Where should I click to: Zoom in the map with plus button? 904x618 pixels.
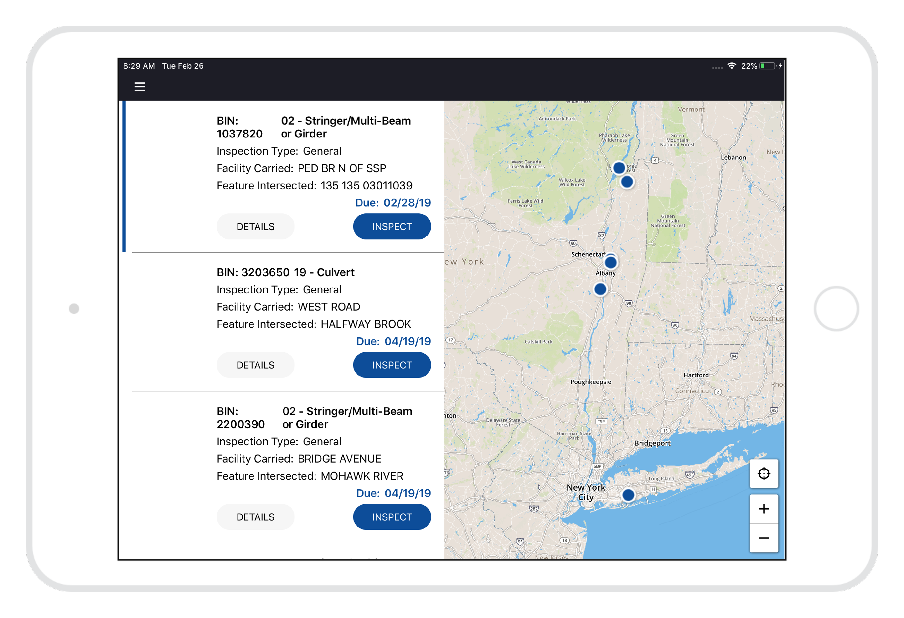(763, 509)
